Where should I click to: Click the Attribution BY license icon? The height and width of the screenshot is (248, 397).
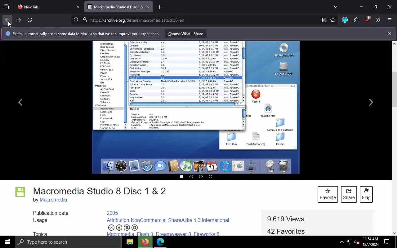(119, 228)
